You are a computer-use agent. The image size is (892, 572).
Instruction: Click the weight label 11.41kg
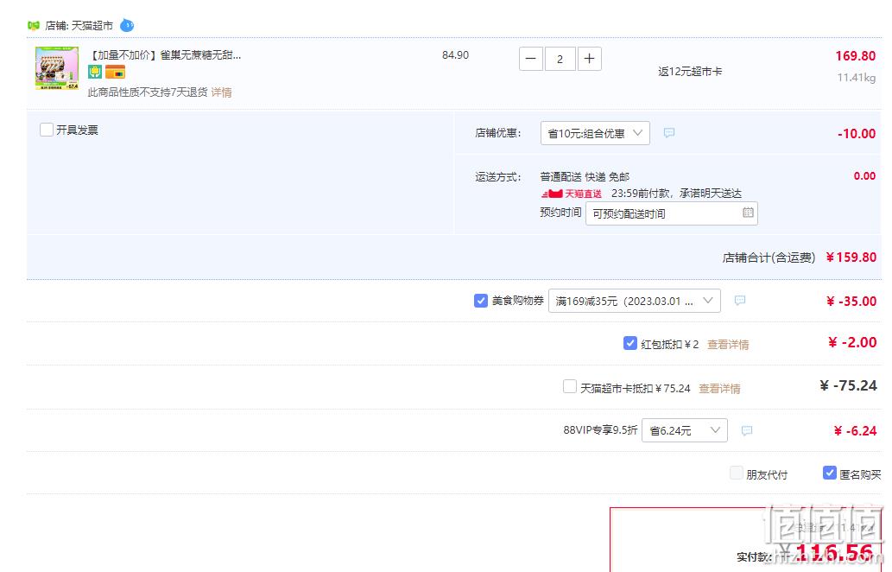pyautogui.click(x=856, y=78)
